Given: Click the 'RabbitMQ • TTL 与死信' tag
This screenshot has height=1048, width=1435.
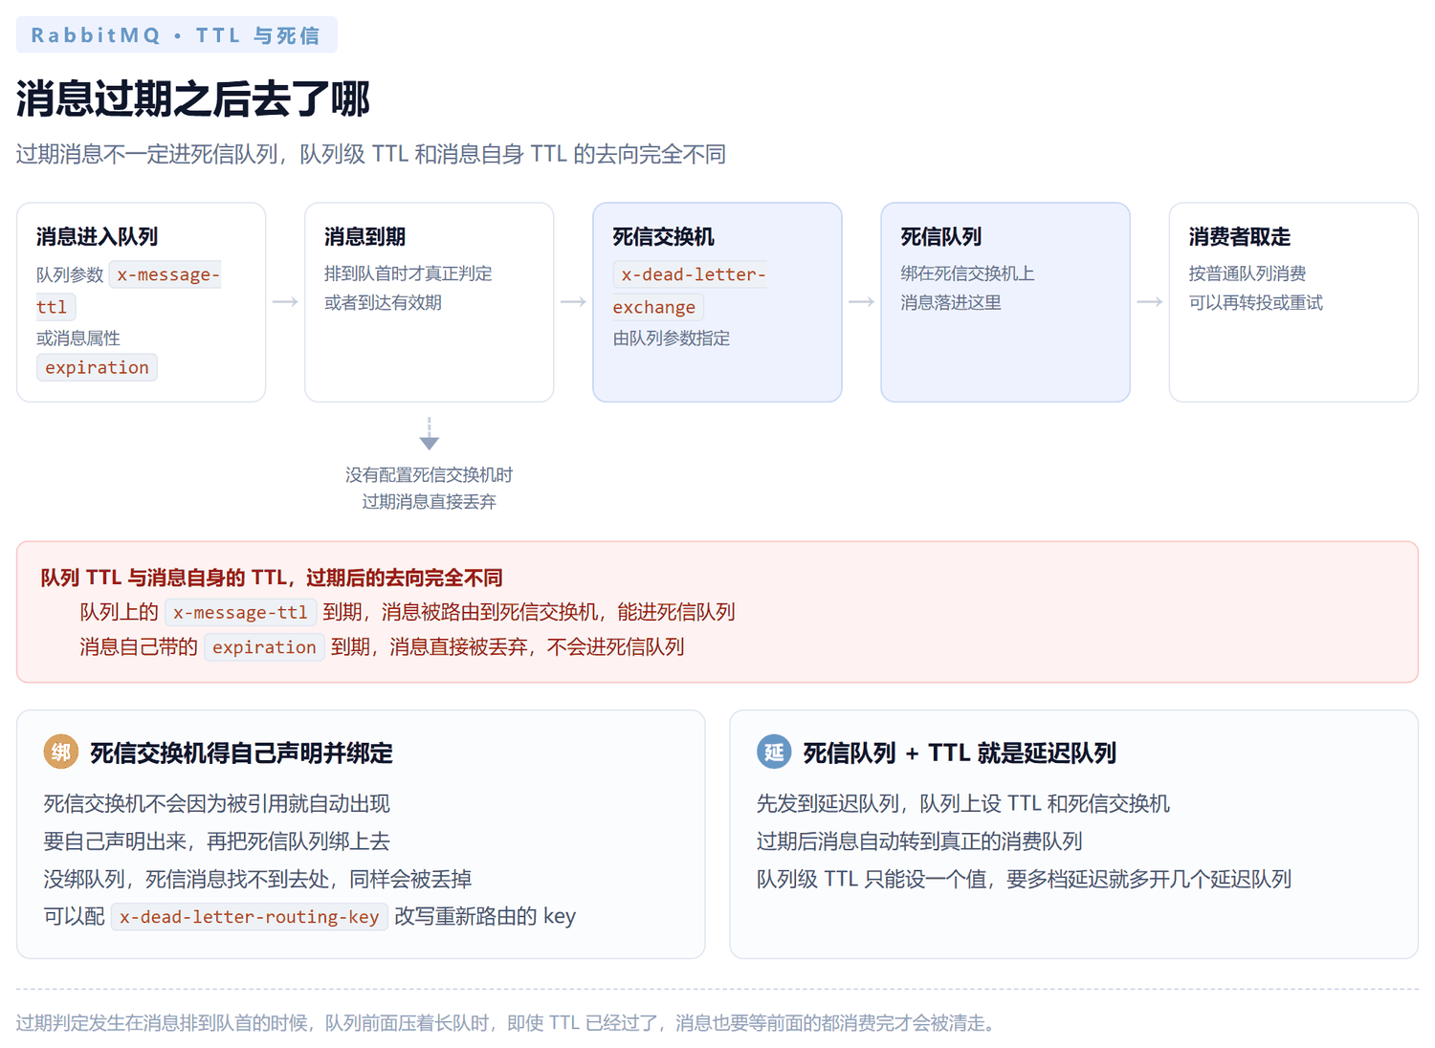Looking at the screenshot, I should (x=176, y=35).
